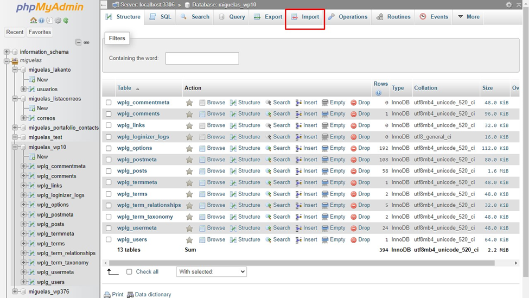
Task: Click the Browse icon for wplg_options
Action: pos(202,148)
